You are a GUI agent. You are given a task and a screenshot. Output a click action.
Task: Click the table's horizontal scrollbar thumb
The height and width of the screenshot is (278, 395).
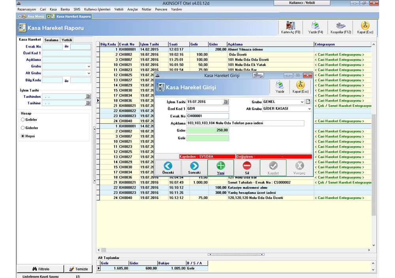pos(103,250)
